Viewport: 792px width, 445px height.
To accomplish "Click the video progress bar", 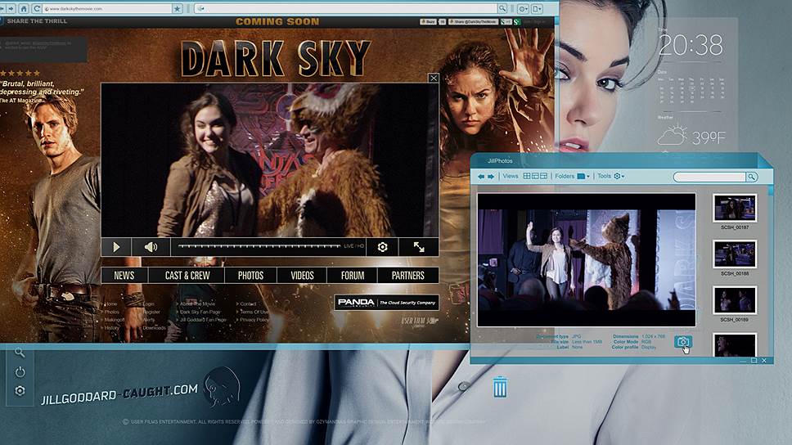I will (259, 246).
